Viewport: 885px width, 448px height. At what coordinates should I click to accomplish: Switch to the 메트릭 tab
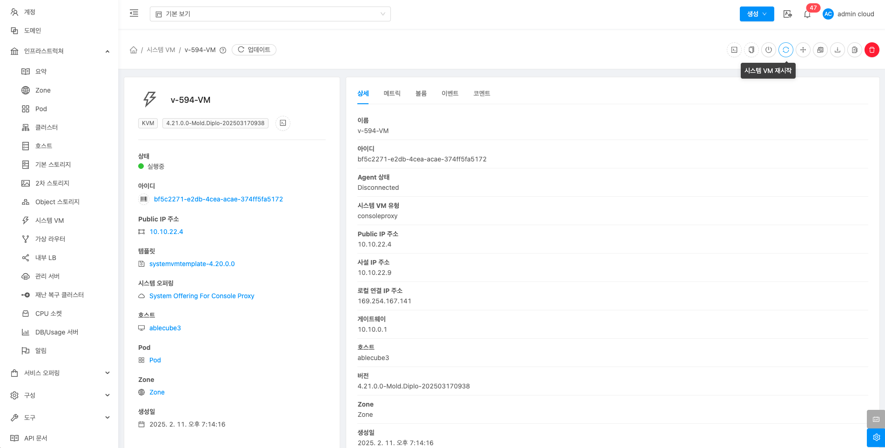pyautogui.click(x=392, y=94)
